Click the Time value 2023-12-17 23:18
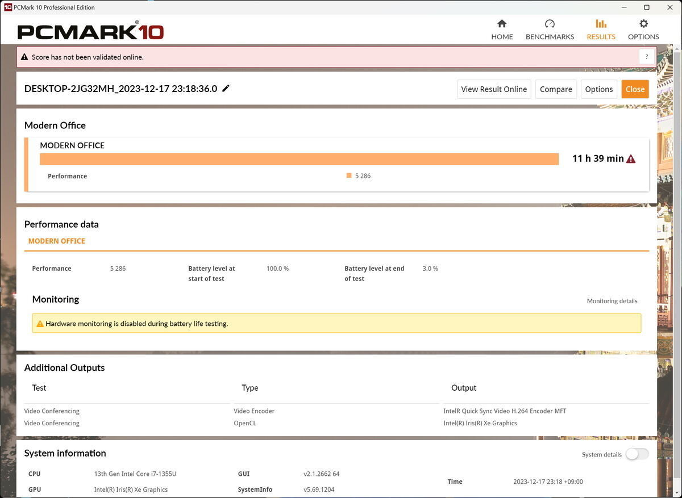The width and height of the screenshot is (682, 498). 548,482
